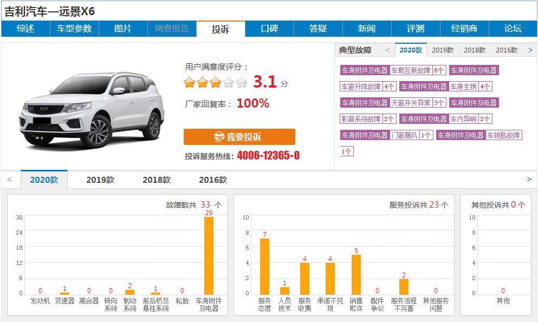538x325 pixels.
Task: Switch to the 车型参数 tab
Action: 74,29
